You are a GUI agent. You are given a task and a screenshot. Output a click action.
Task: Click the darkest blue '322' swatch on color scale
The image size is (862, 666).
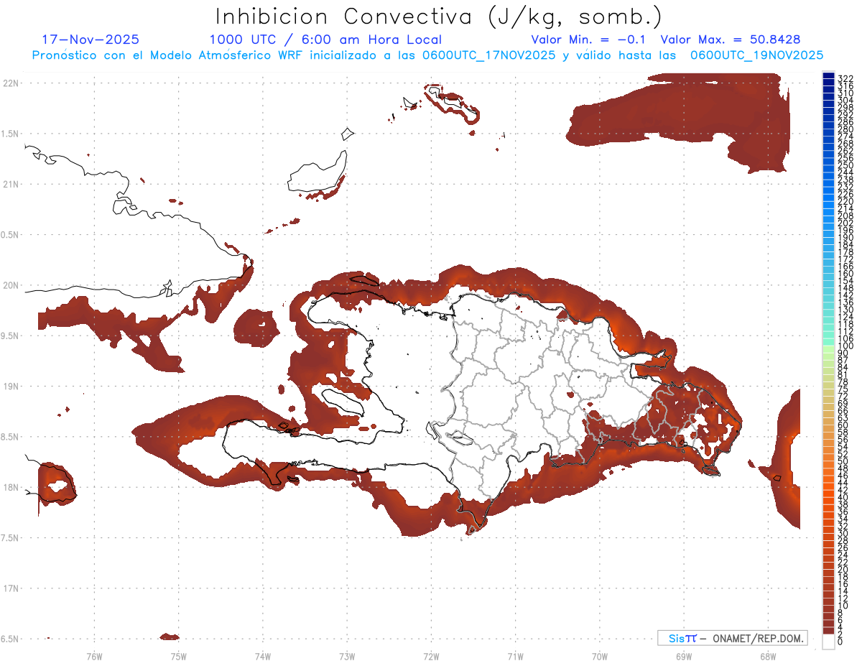point(828,77)
